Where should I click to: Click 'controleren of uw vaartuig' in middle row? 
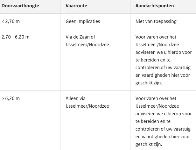point(163,68)
